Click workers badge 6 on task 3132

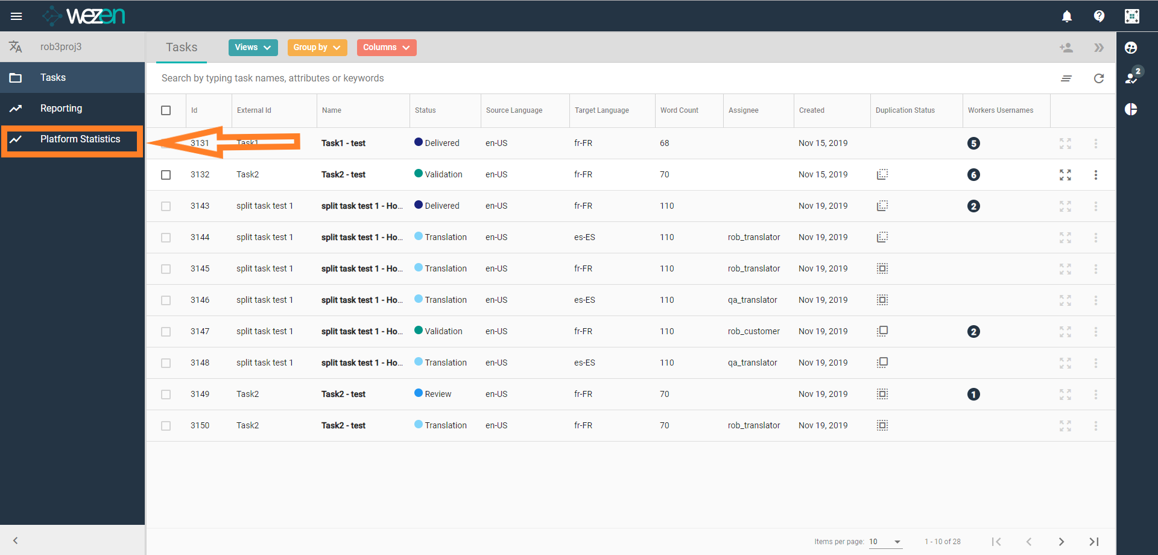coord(973,175)
